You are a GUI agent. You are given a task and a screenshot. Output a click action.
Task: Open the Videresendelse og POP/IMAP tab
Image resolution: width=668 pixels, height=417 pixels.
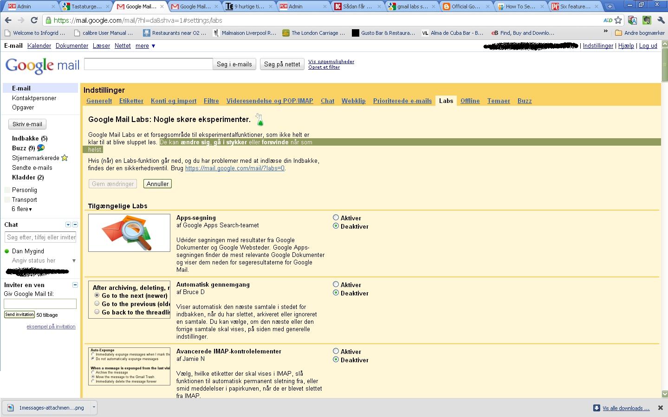(x=270, y=101)
